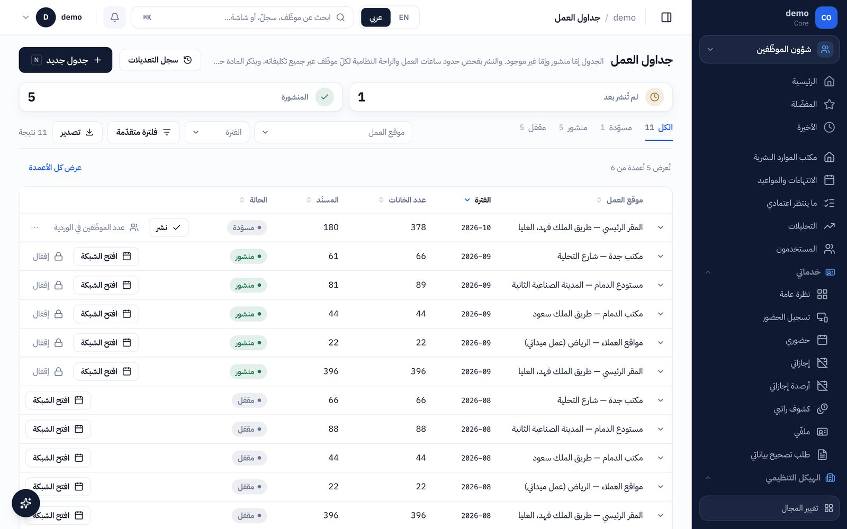Click the مسوّدة status badge
The height and width of the screenshot is (529, 847).
pyautogui.click(x=247, y=227)
